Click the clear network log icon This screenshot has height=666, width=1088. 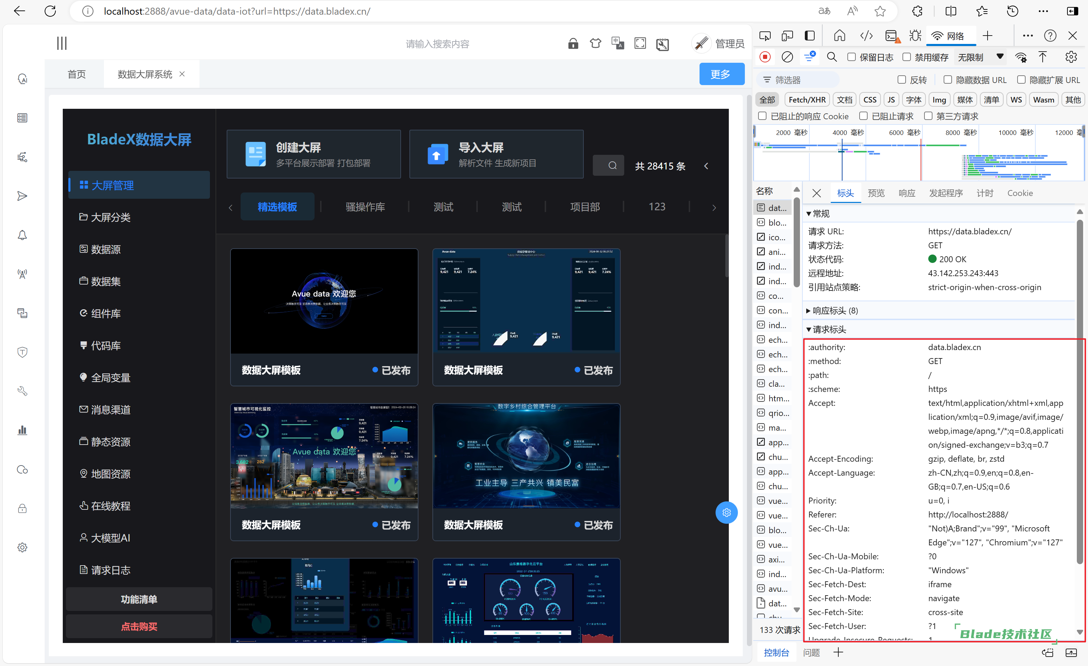(787, 57)
